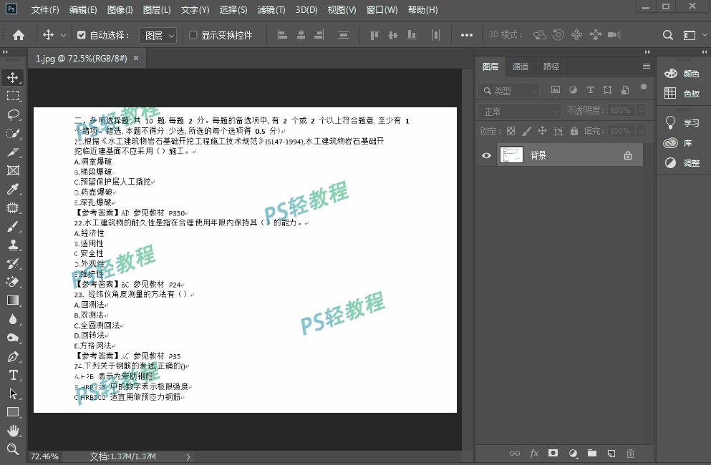This screenshot has height=465, width=711.
Task: Open the layer type filter dropdown
Action: pos(510,90)
